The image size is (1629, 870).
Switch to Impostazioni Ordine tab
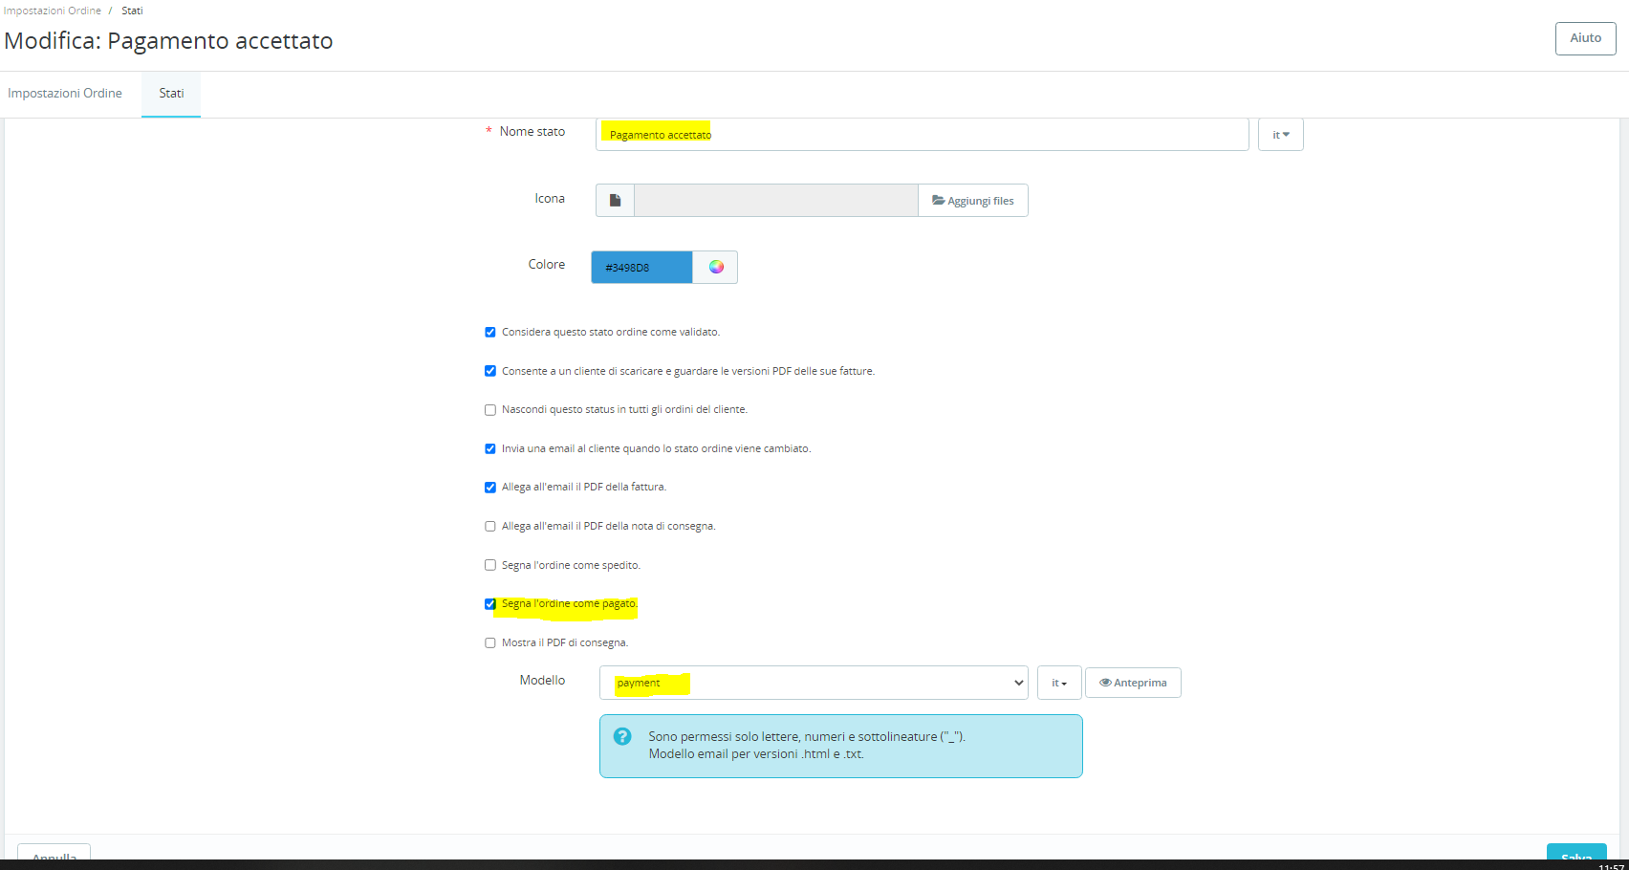point(65,93)
